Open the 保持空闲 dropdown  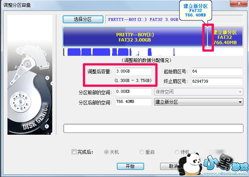coord(199,92)
